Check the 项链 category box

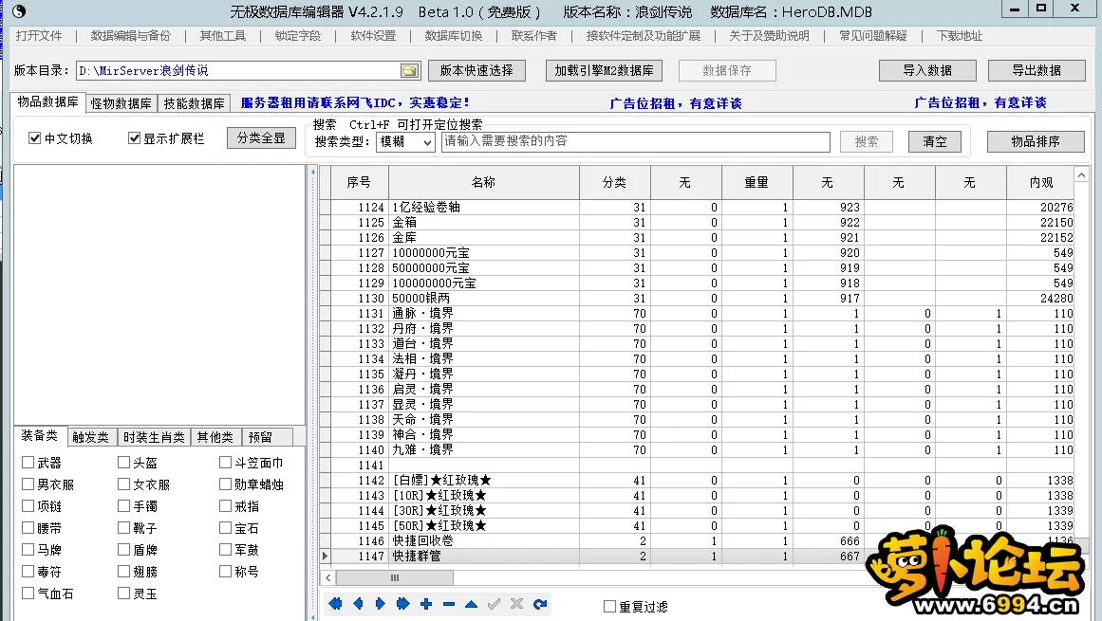28,506
